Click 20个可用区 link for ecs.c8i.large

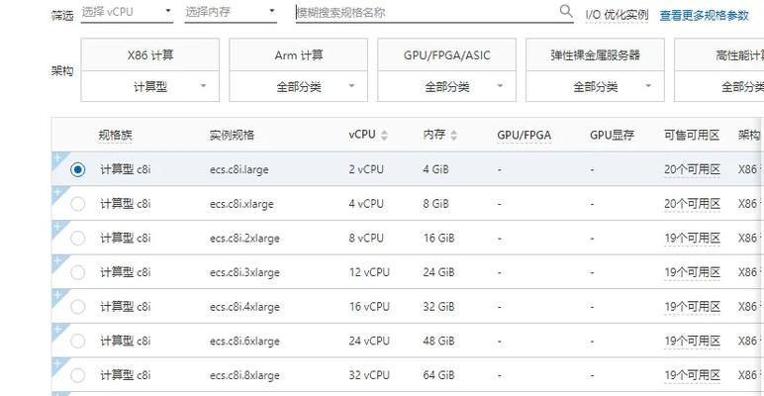(x=691, y=169)
